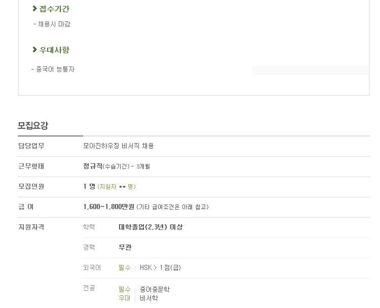The image size is (380, 308).
Task: Click the 필수 tag next to 중어중문학
Action: pyautogui.click(x=125, y=289)
